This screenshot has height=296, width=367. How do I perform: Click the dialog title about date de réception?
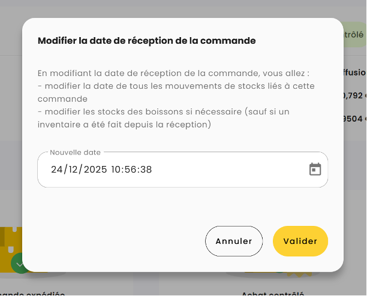click(147, 41)
